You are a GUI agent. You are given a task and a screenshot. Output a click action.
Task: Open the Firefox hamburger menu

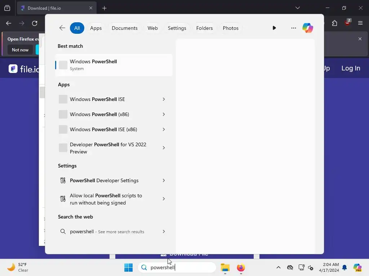pos(360,23)
